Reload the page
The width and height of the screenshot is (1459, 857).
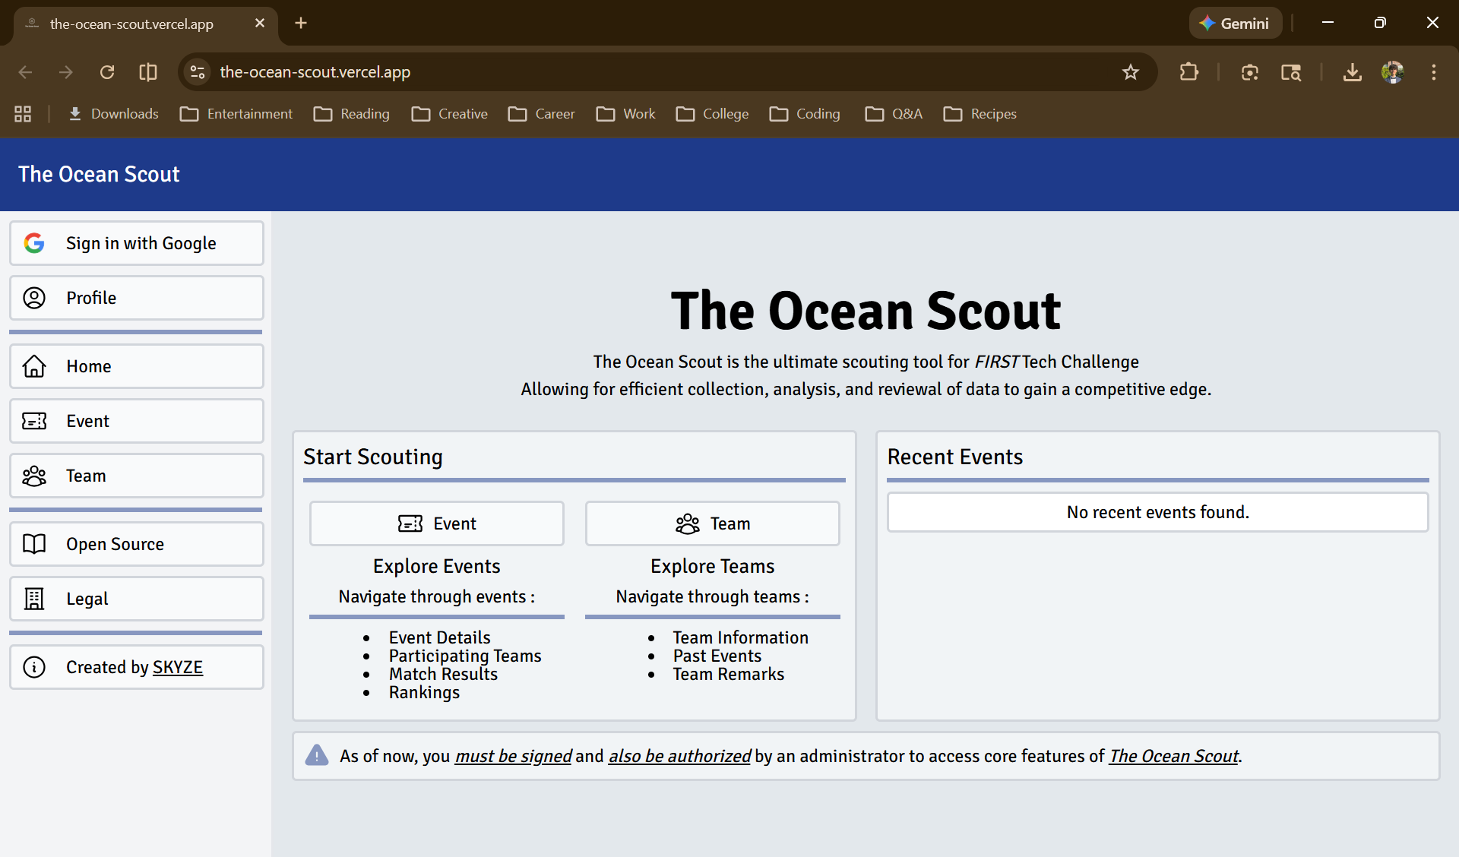pos(107,72)
